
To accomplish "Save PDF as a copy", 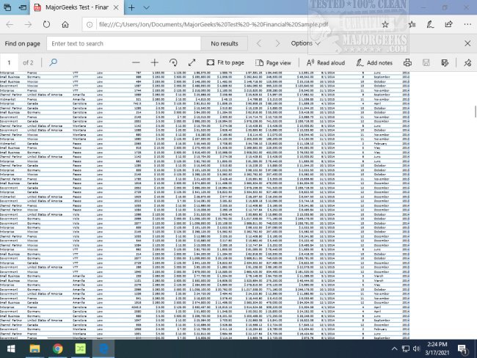I will pos(445,62).
